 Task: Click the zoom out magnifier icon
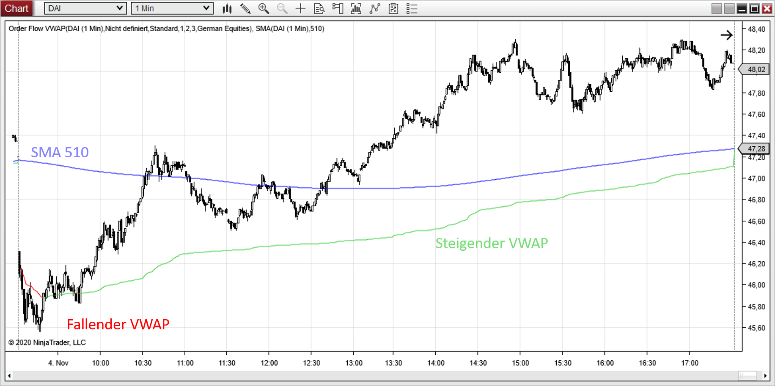click(x=282, y=8)
